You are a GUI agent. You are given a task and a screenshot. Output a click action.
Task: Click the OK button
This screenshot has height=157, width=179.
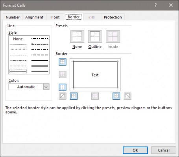coord(135,150)
